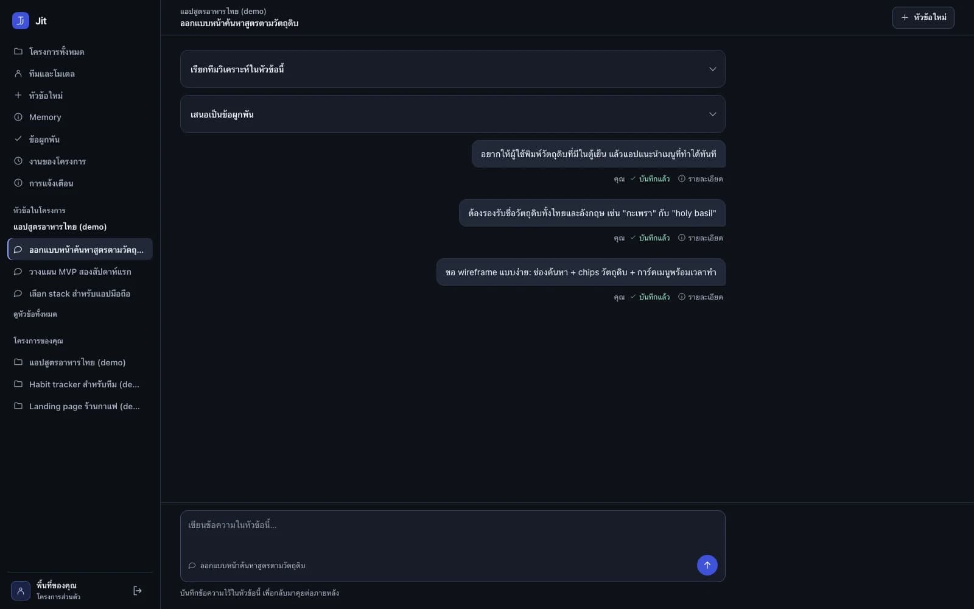Click the wireframe request message bubble
Image resolution: width=974 pixels, height=609 pixels.
click(x=581, y=272)
